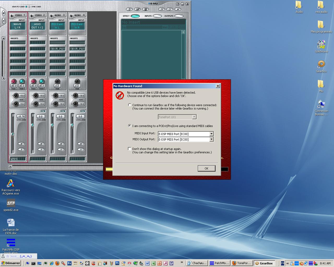Select the EFFECT view button in PatchMix
334x267 pixels.
135,16
